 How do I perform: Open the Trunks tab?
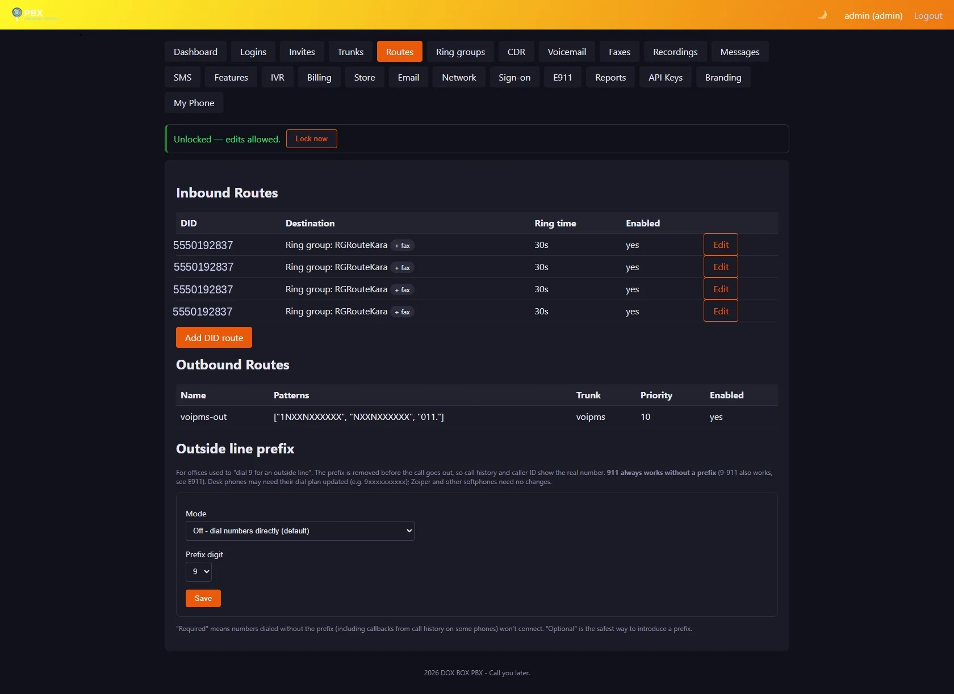[x=350, y=52]
